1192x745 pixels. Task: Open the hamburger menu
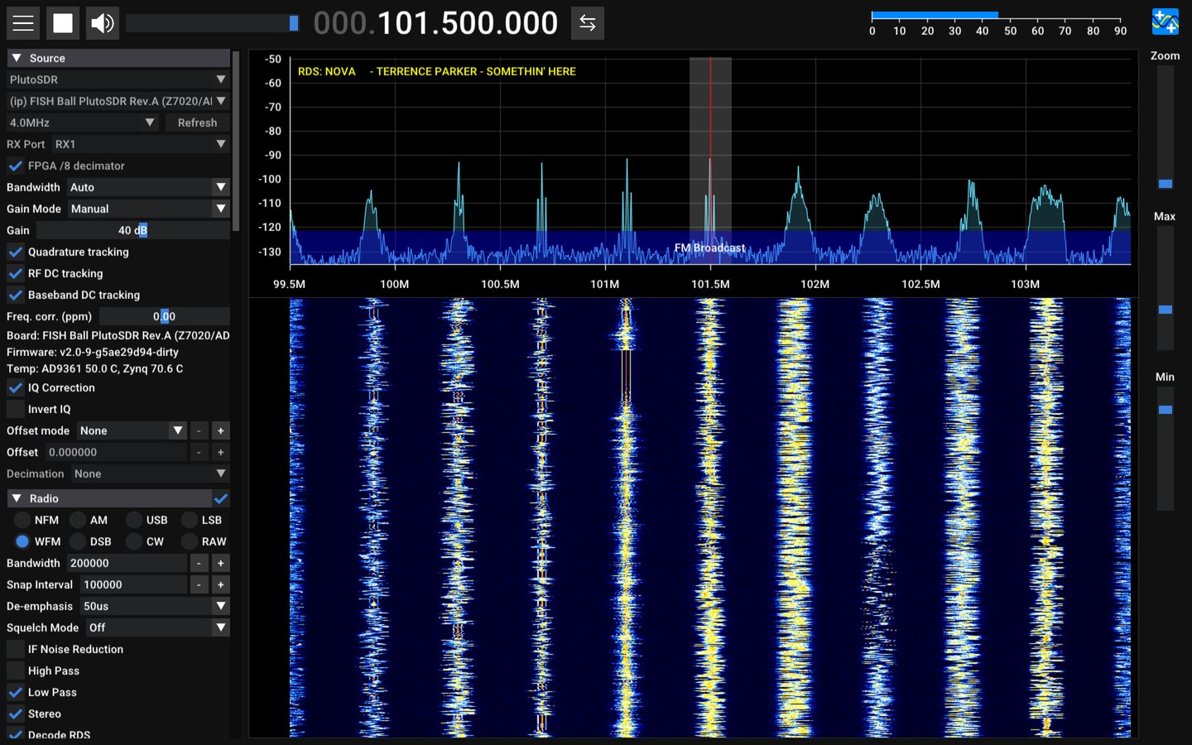point(23,23)
